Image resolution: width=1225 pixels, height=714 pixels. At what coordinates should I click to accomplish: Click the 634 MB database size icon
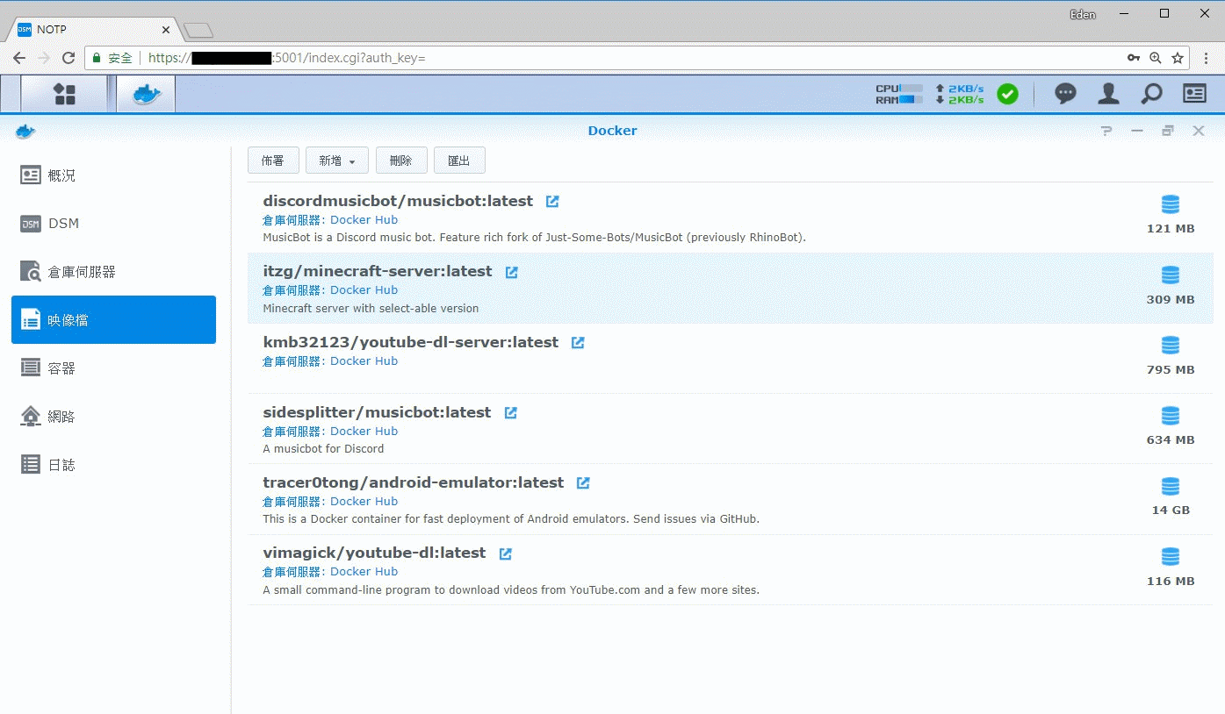coord(1171,415)
